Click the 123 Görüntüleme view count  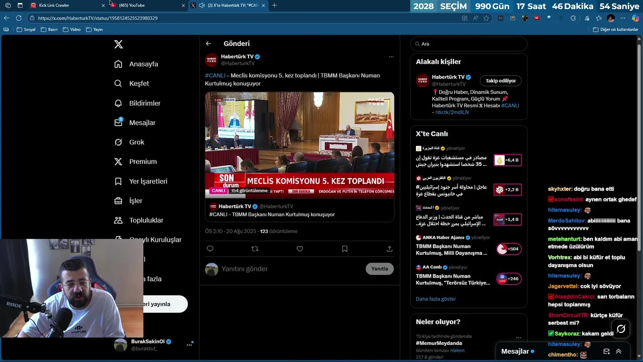point(279,231)
